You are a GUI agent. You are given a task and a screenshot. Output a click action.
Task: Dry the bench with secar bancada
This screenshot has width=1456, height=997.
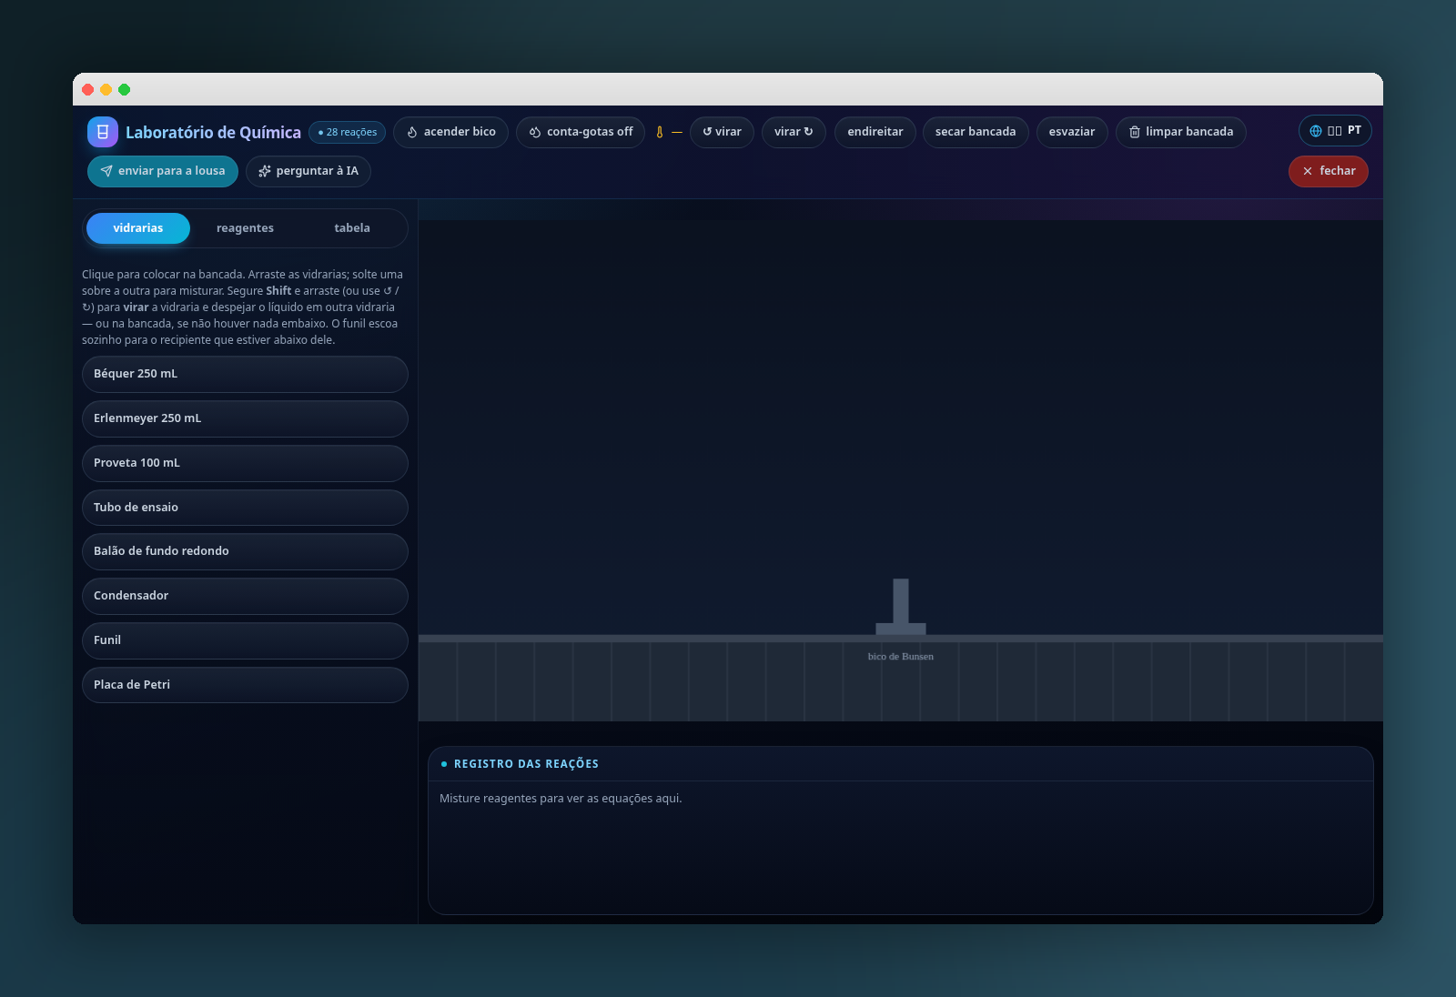[976, 132]
